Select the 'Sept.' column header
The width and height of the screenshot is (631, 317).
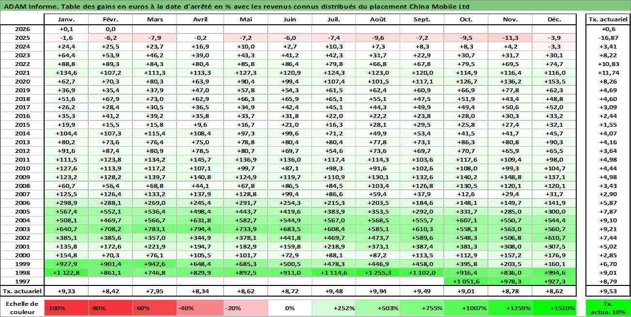click(x=422, y=19)
